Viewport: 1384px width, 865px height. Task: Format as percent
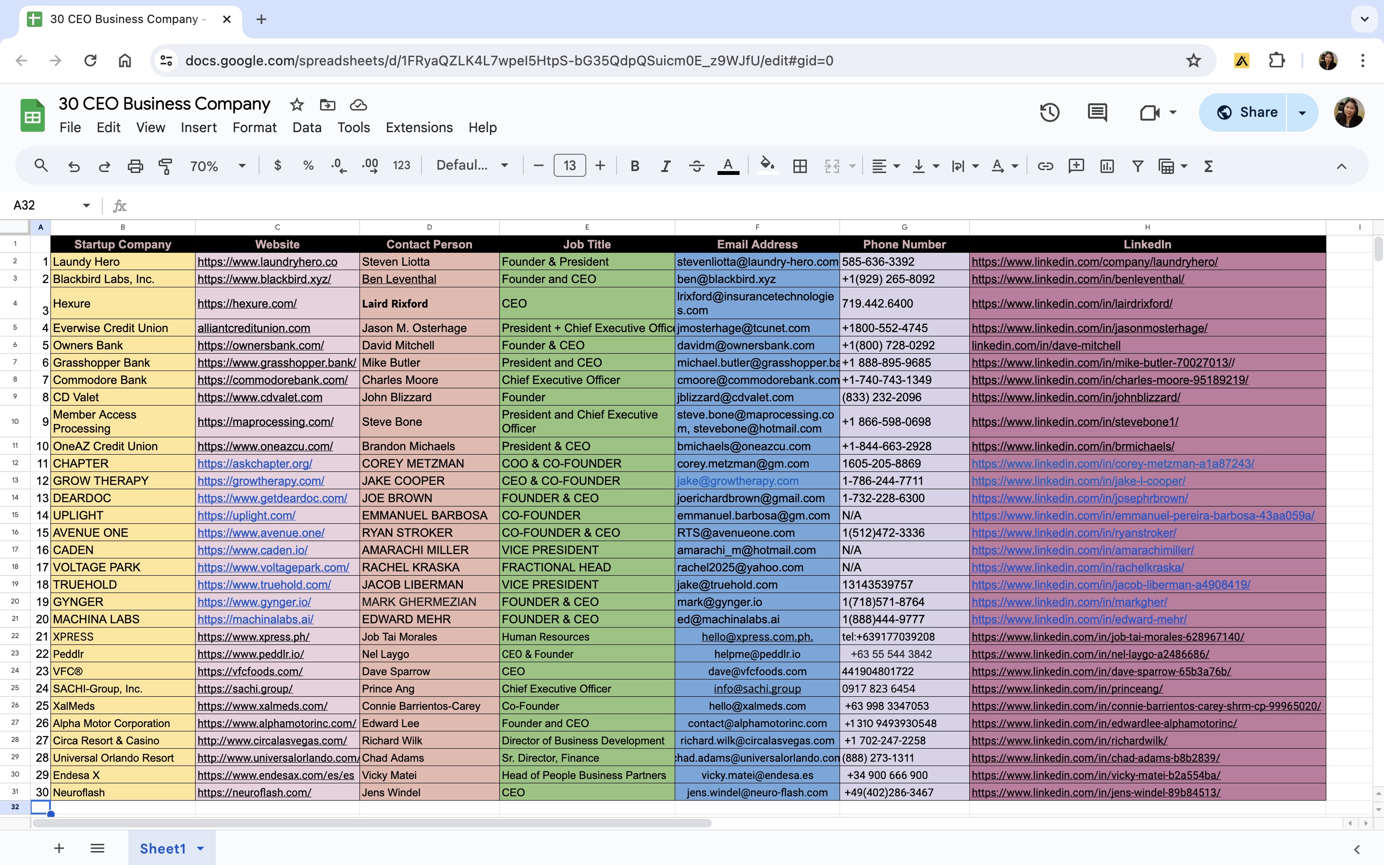tap(308, 166)
